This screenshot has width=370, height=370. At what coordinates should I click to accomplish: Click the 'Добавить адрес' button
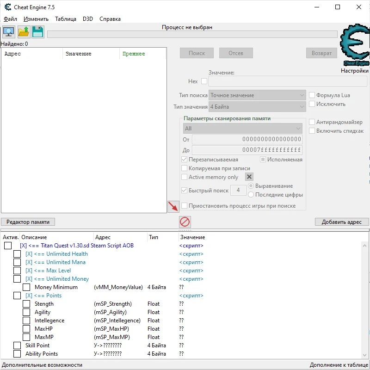pyautogui.click(x=342, y=222)
